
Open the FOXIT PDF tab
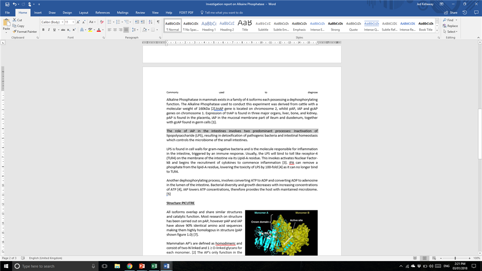[x=186, y=13]
